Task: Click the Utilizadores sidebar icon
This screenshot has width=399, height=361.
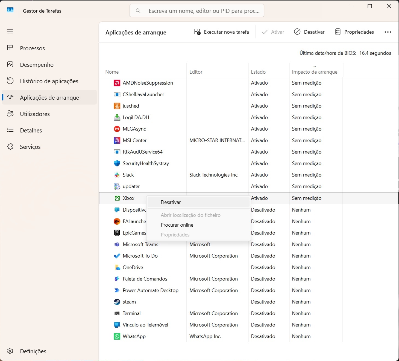Action: (10, 114)
